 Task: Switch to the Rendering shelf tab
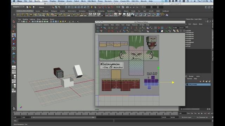(101, 11)
